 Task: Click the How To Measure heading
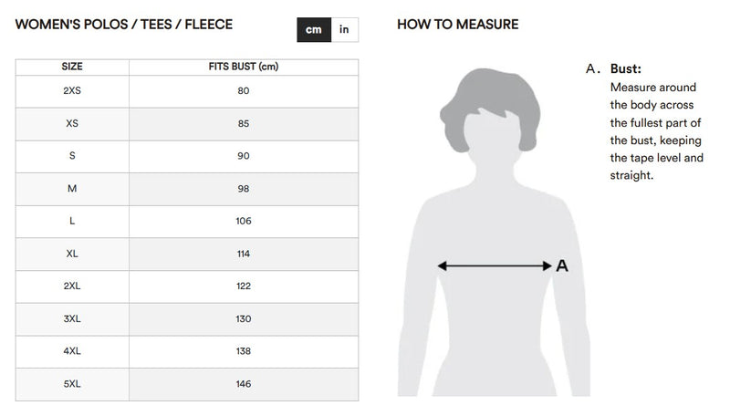tap(458, 25)
